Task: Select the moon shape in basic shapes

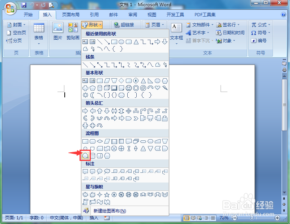Action: click(93, 95)
